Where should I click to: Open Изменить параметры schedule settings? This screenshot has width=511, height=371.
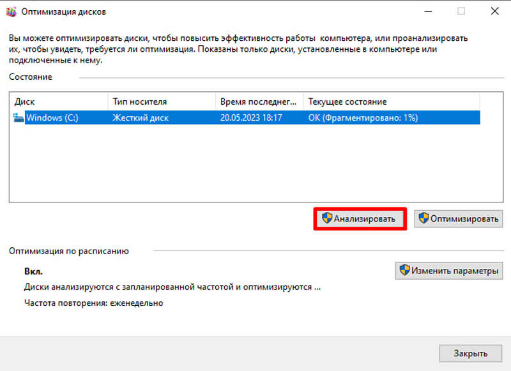tap(449, 271)
